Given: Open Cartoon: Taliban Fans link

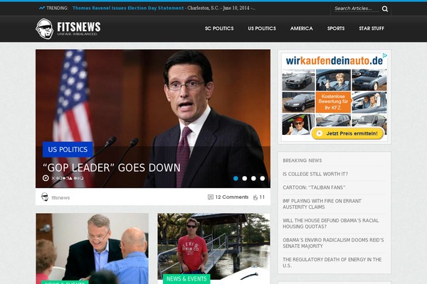Looking at the screenshot, I should (x=314, y=187).
